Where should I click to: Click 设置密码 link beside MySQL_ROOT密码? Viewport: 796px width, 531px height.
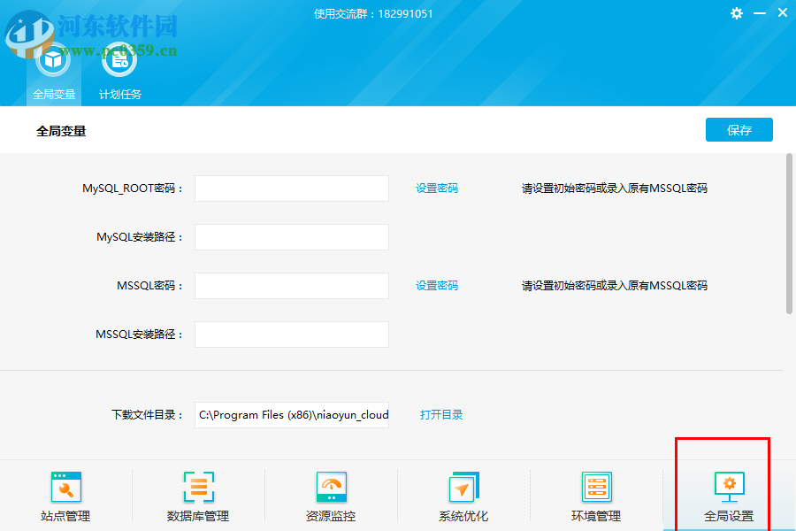tap(437, 189)
